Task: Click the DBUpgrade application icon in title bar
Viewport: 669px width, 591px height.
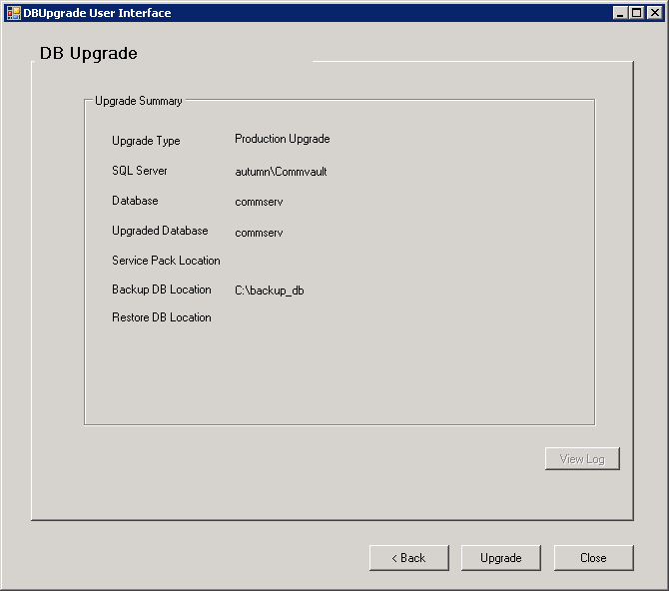Action: pos(14,13)
